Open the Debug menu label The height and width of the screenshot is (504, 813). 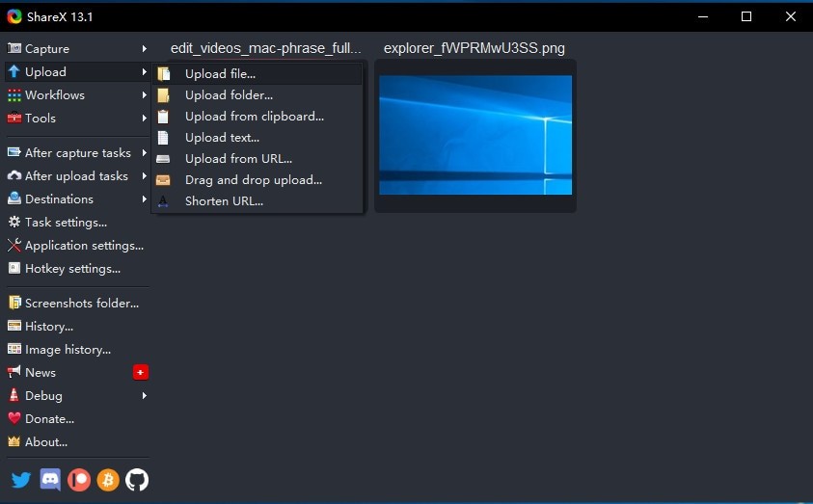(x=43, y=396)
